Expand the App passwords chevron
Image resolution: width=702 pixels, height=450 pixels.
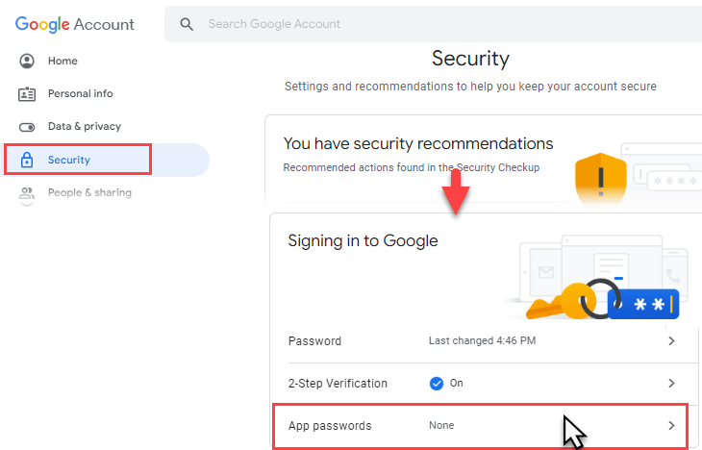click(x=671, y=425)
